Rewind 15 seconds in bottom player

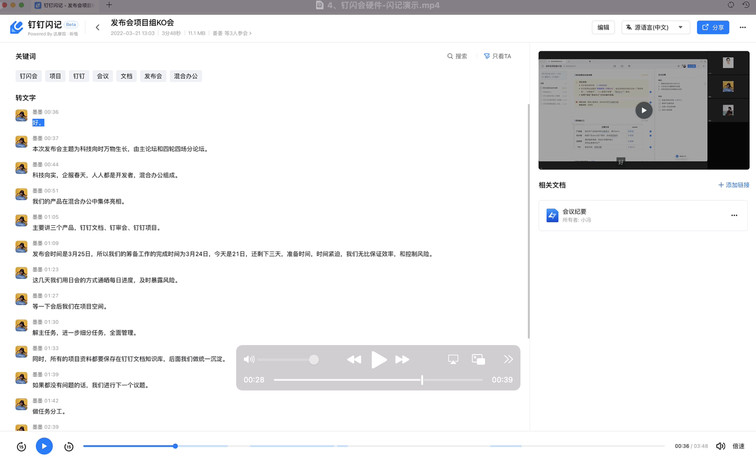(21, 446)
